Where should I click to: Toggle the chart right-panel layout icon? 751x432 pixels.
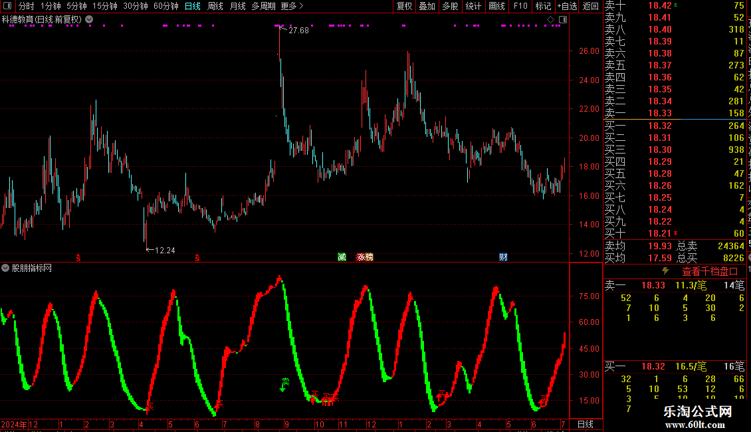coord(563,20)
